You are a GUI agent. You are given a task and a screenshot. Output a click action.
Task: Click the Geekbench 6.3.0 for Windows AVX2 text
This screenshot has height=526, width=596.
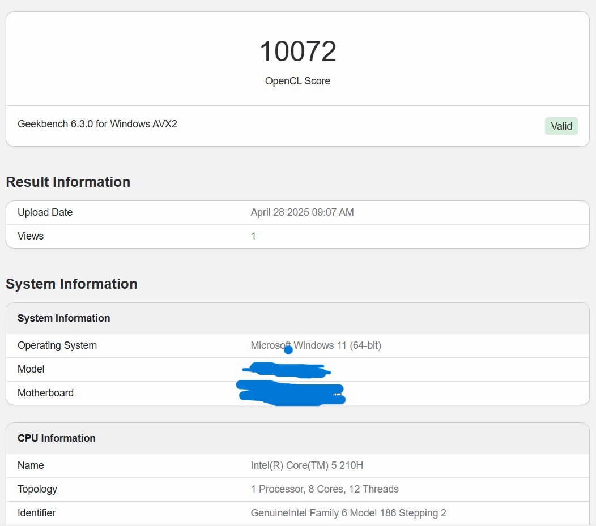97,124
